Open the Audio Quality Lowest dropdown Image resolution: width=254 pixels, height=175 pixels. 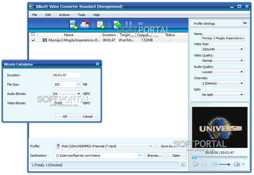[x=223, y=72]
